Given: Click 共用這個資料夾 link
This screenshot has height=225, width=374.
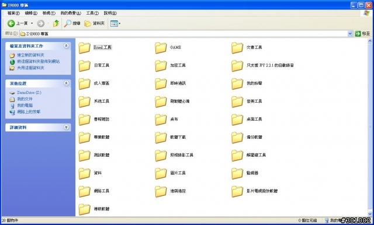Looking at the screenshot, I should pos(30,68).
